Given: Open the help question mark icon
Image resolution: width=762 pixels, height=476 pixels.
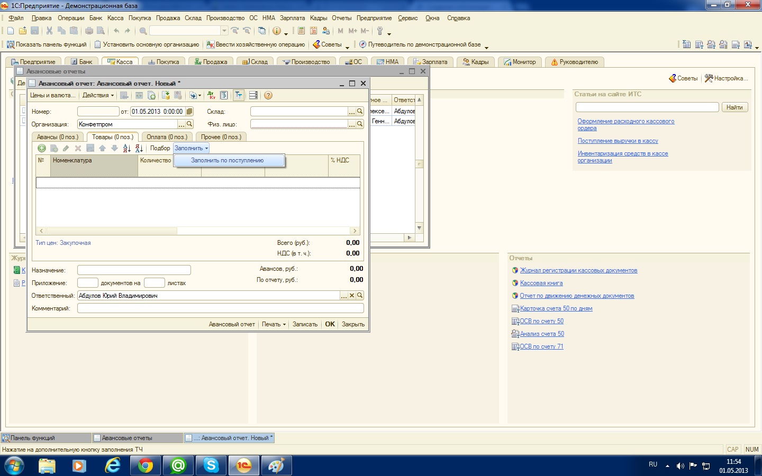Looking at the screenshot, I should 268,95.
